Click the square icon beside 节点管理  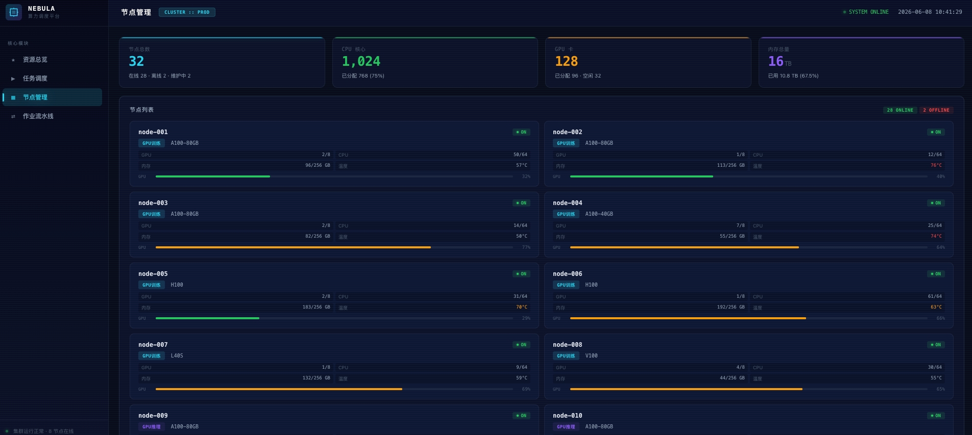pyautogui.click(x=13, y=97)
